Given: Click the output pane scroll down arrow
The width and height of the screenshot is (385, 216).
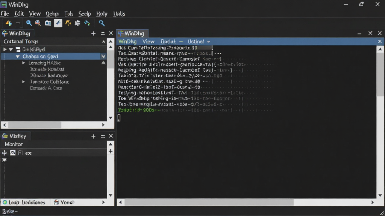Looking at the screenshot, I should pyautogui.click(x=380, y=195).
